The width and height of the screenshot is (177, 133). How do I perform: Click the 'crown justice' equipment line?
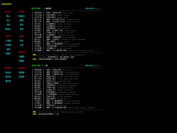tap(52, 26)
